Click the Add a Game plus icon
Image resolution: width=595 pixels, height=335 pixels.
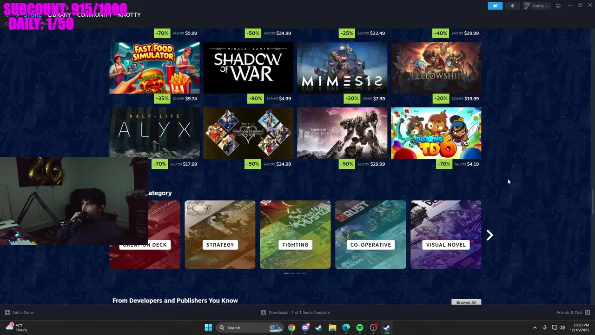pos(7,313)
